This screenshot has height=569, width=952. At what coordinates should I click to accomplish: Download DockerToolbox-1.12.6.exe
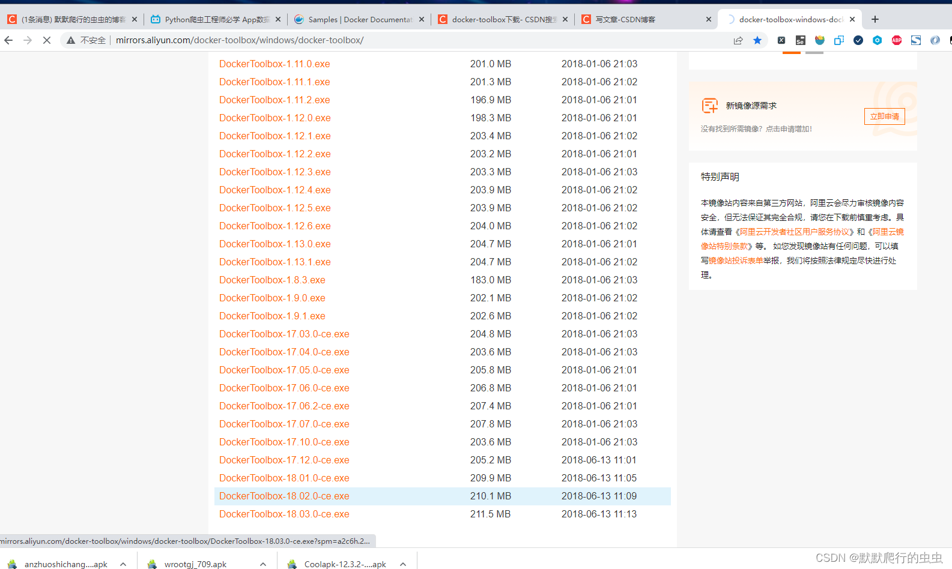(275, 226)
